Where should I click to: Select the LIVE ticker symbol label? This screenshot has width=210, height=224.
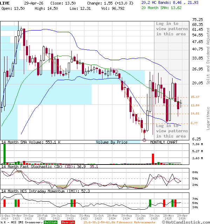click(5, 3)
